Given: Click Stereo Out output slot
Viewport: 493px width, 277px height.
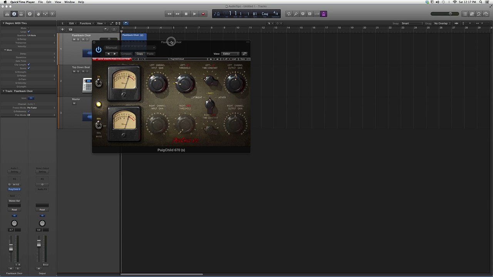Looking at the screenshot, I should coord(14,201).
